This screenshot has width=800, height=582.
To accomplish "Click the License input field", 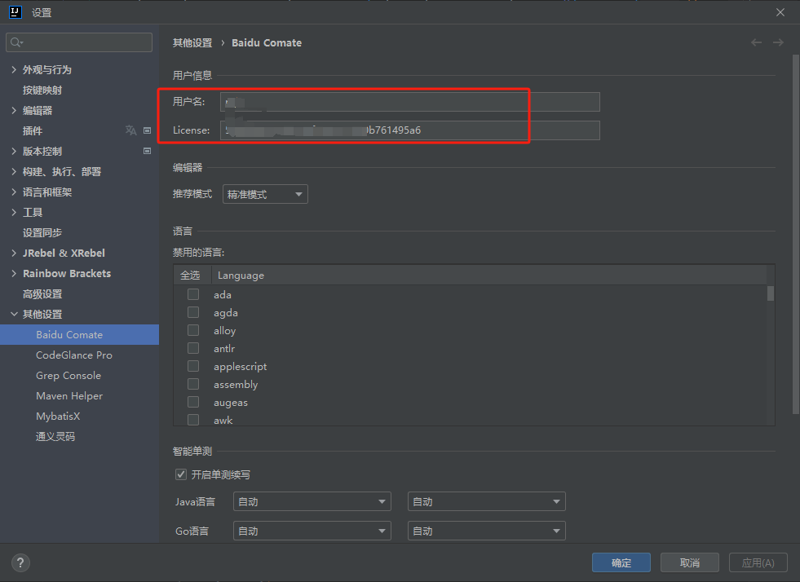I will pos(410,130).
